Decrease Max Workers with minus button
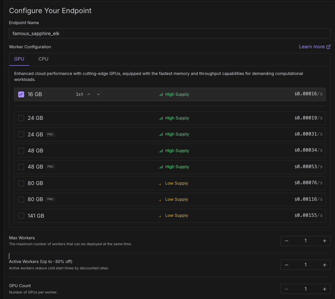This screenshot has width=335, height=299. [x=287, y=241]
